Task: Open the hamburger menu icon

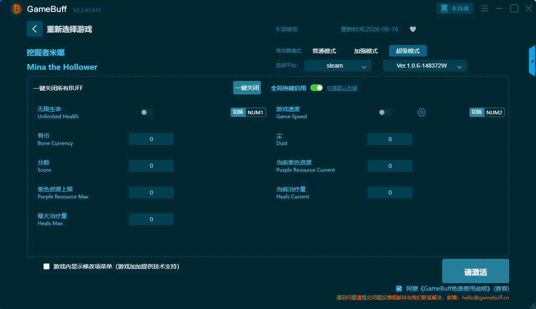Action: coord(484,8)
